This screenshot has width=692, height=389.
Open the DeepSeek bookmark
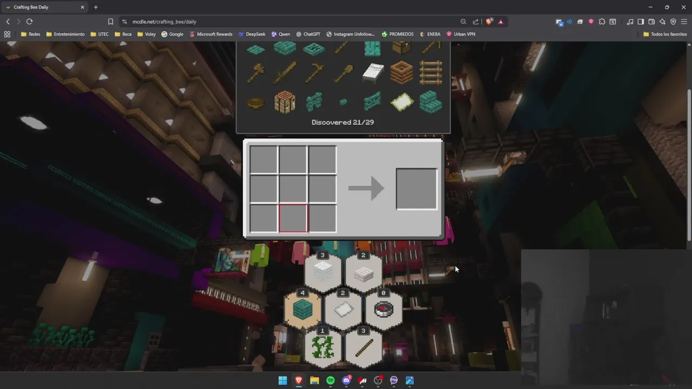point(252,34)
